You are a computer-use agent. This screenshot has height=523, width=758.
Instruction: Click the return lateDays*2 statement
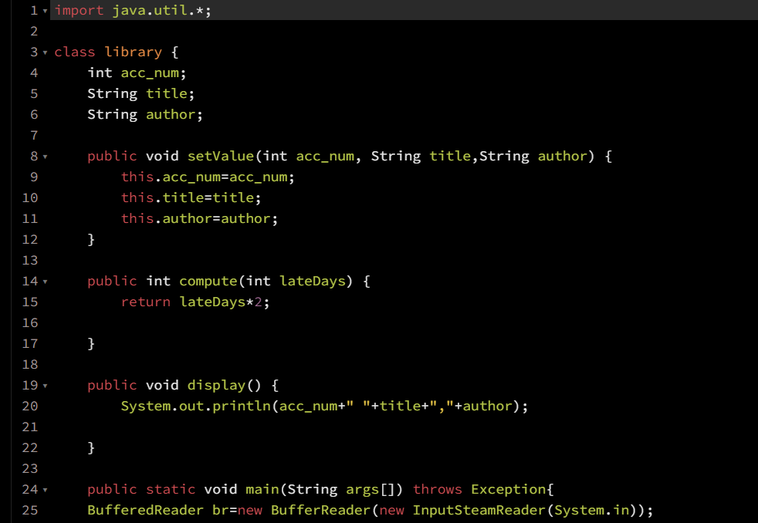197,302
